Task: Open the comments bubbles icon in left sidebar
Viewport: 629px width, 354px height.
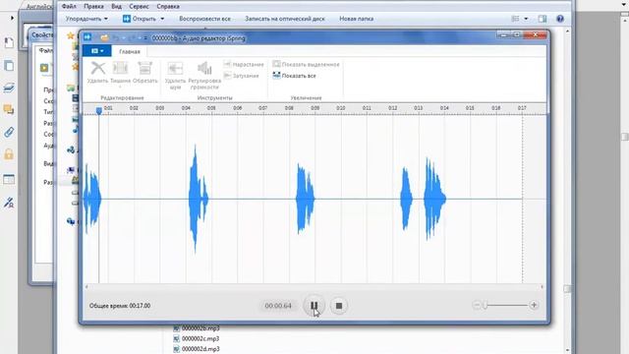Action: [x=9, y=109]
